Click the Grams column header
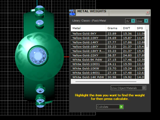This screenshot has height=120, width=160. click(114, 28)
